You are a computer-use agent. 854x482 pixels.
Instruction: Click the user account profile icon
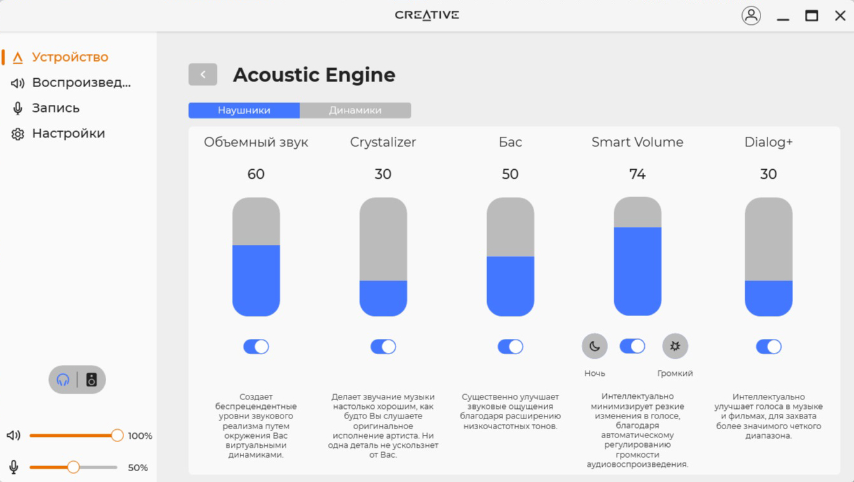coord(751,15)
